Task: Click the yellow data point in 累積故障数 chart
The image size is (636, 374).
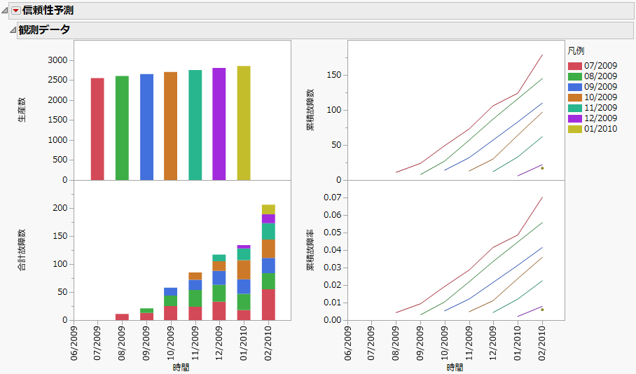Action: click(x=542, y=168)
